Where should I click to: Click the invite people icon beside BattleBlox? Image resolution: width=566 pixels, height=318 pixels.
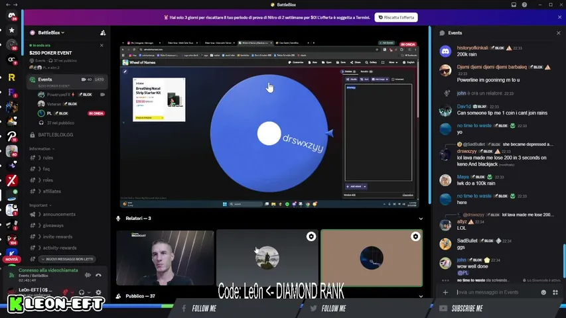click(x=103, y=33)
